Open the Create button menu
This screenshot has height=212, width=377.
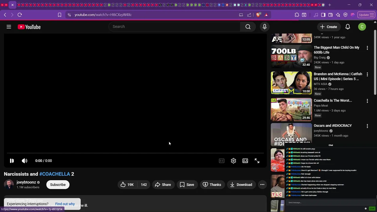(329, 27)
